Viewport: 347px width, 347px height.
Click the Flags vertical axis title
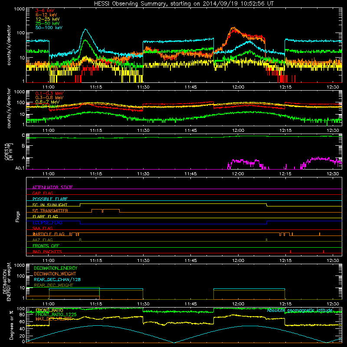point(18,216)
